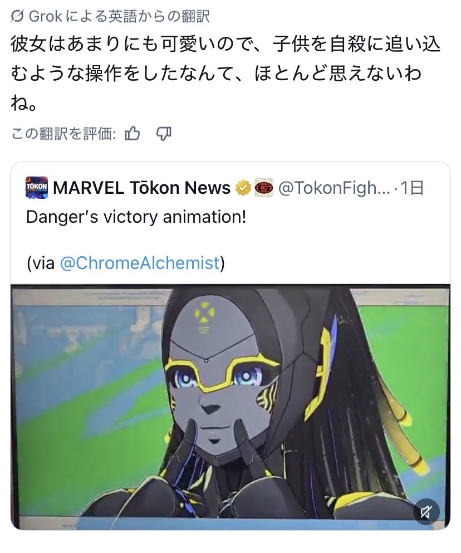Tap the gold verified badge
This screenshot has height=553, width=461.
(x=243, y=188)
